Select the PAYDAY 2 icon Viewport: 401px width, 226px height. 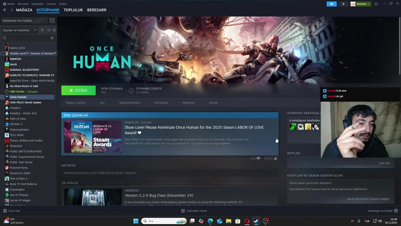[7, 124]
